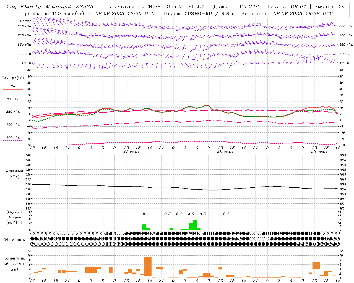
Task: Click the Осадки panel label
Action: (x=14, y=217)
